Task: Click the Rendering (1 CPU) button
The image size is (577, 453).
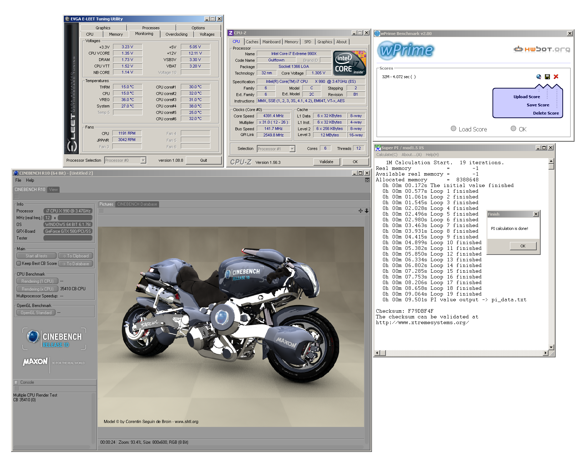Action: tap(37, 281)
